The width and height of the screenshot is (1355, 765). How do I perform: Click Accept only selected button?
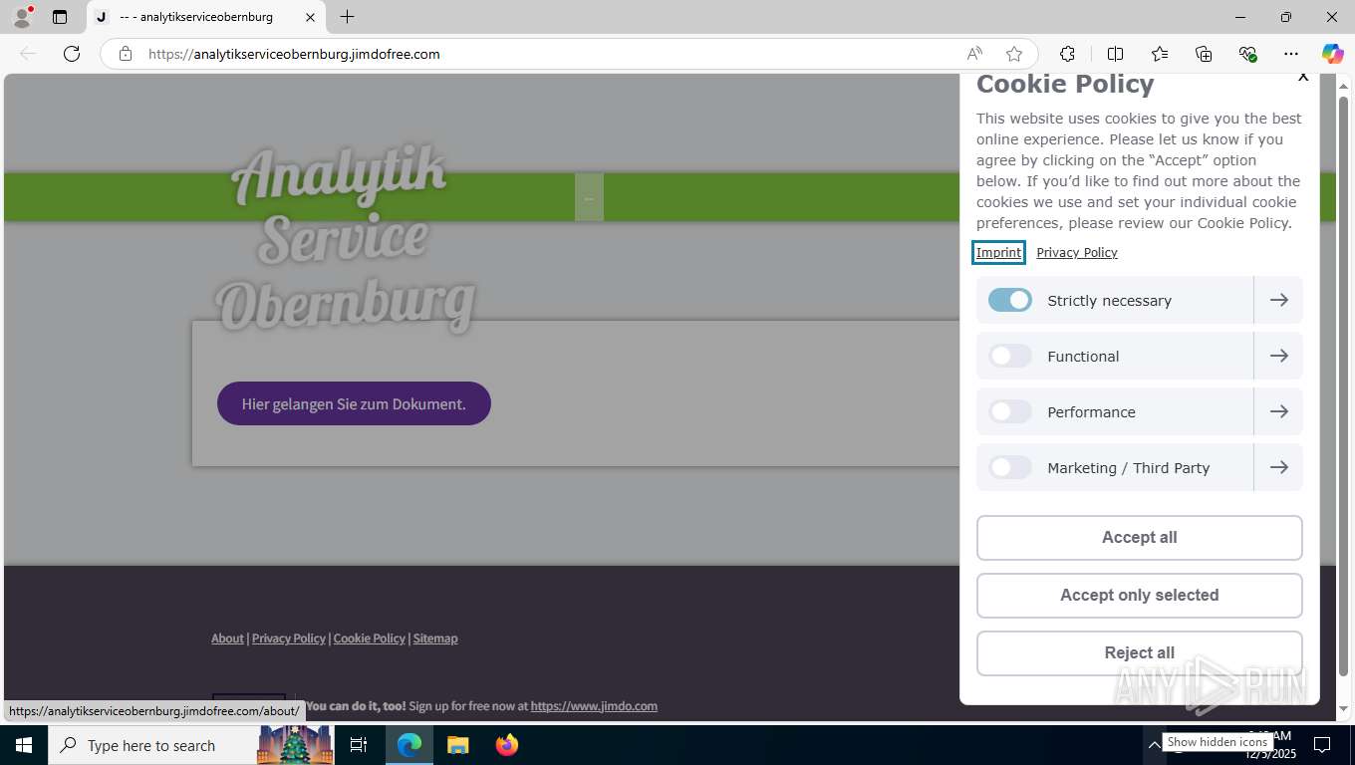tap(1140, 596)
